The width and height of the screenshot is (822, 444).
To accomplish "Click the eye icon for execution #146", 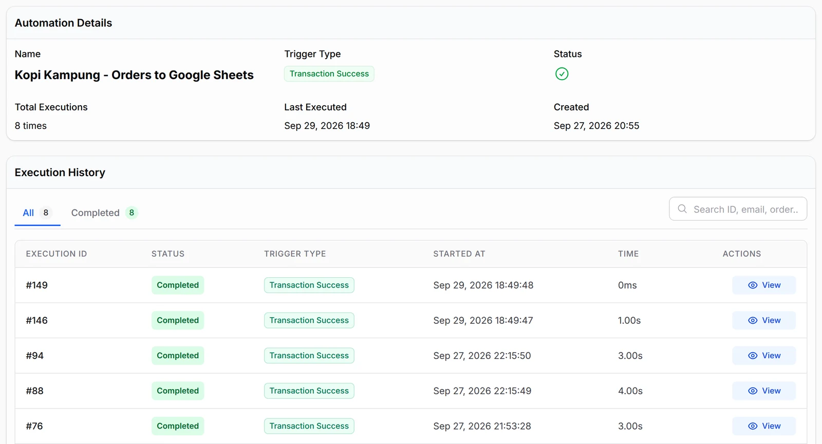I will pyautogui.click(x=753, y=320).
